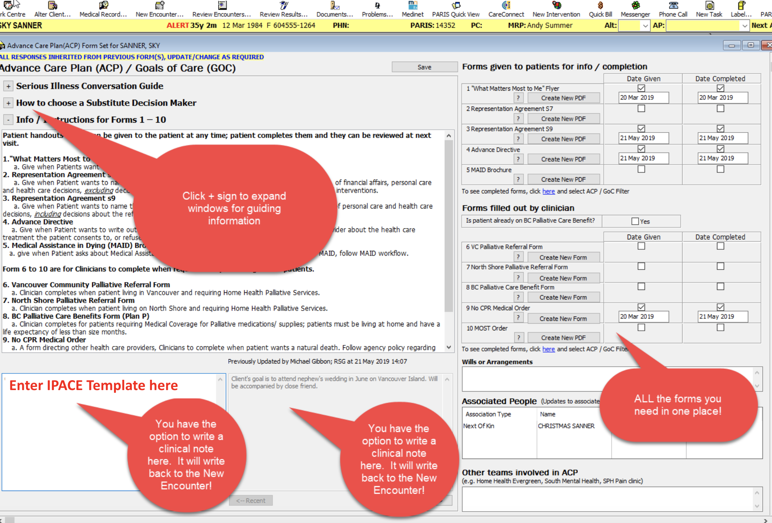Select CHRISTMAS SANNER in Associated People

pos(566,426)
